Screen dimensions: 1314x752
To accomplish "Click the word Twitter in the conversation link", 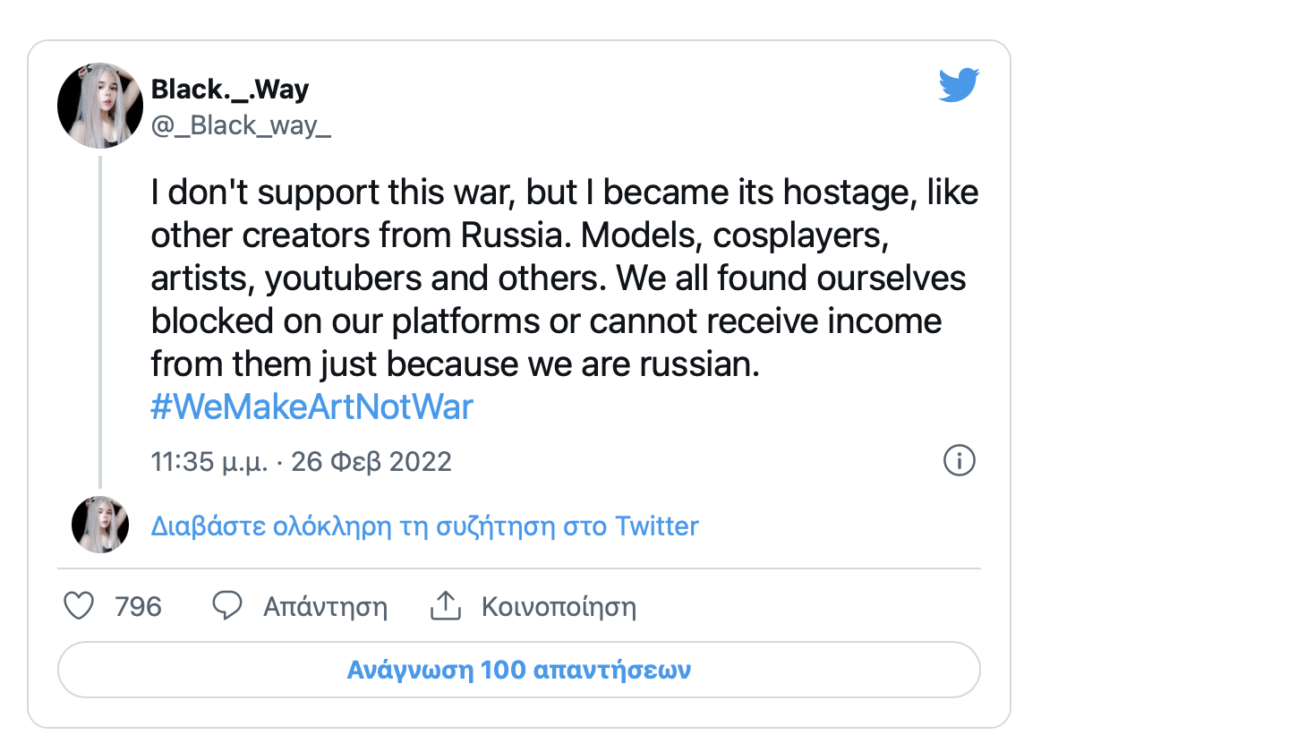I will [x=657, y=526].
